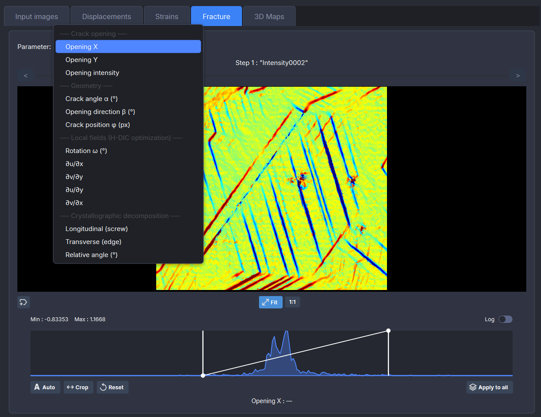
Task: Click the previous step arrow icon
Action: [25, 75]
